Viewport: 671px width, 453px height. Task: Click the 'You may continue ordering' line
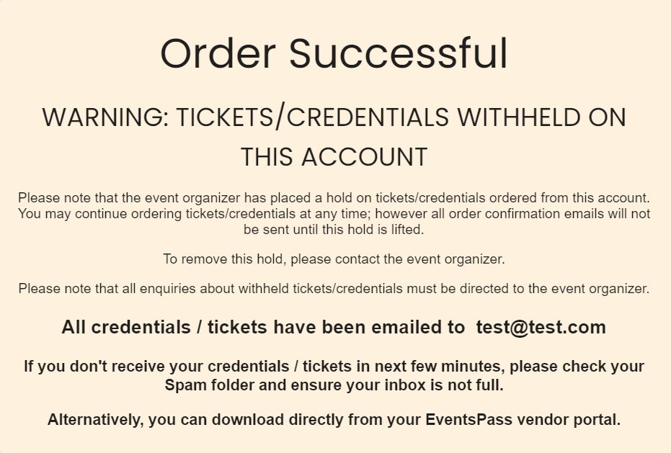(x=334, y=214)
